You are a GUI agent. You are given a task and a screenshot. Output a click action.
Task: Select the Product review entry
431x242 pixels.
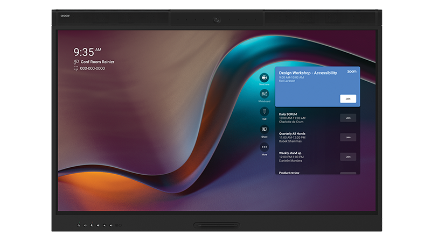tap(289, 173)
